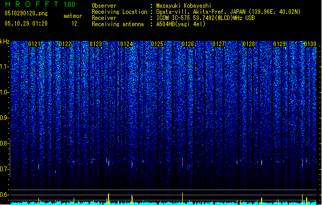Click the meteor label

(x=73, y=16)
